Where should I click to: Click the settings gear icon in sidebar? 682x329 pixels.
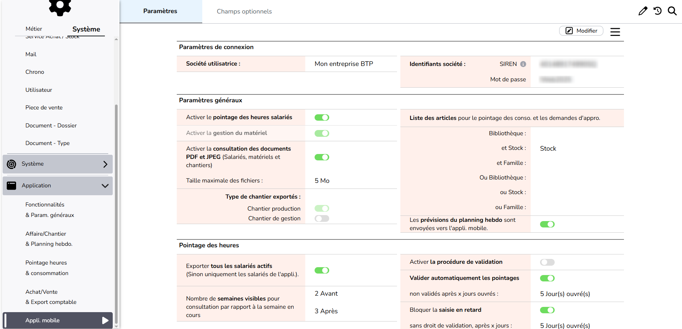[x=60, y=7]
